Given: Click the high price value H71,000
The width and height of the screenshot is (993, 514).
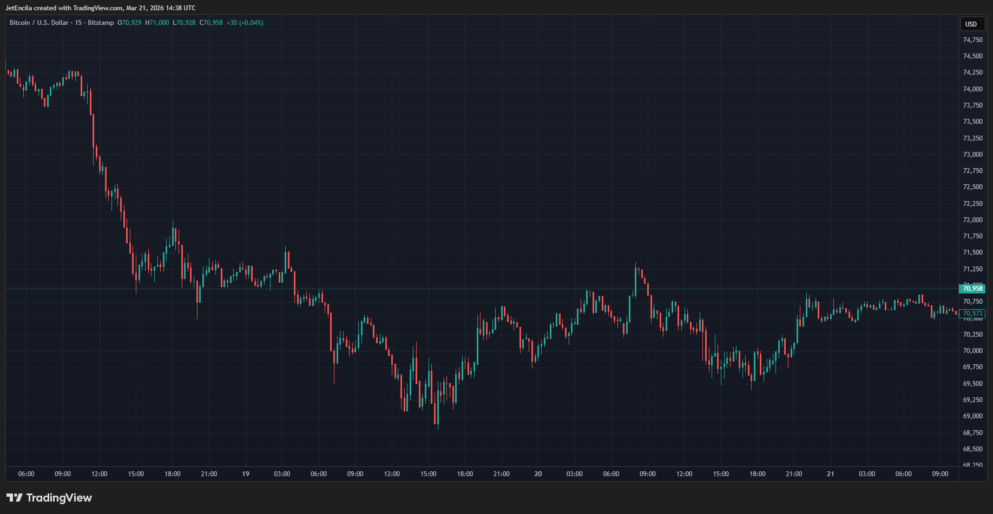Looking at the screenshot, I should click(x=158, y=23).
